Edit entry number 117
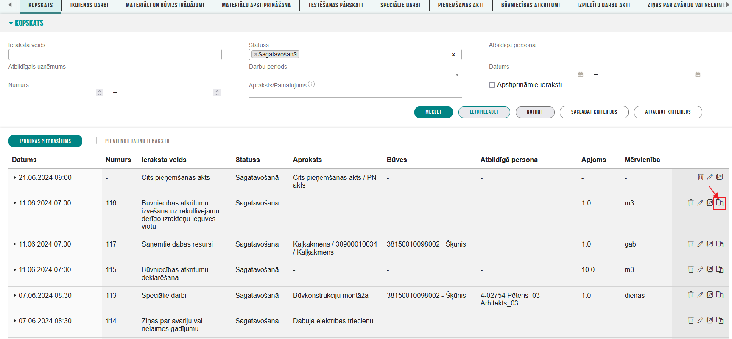This screenshot has width=732, height=339. 700,244
